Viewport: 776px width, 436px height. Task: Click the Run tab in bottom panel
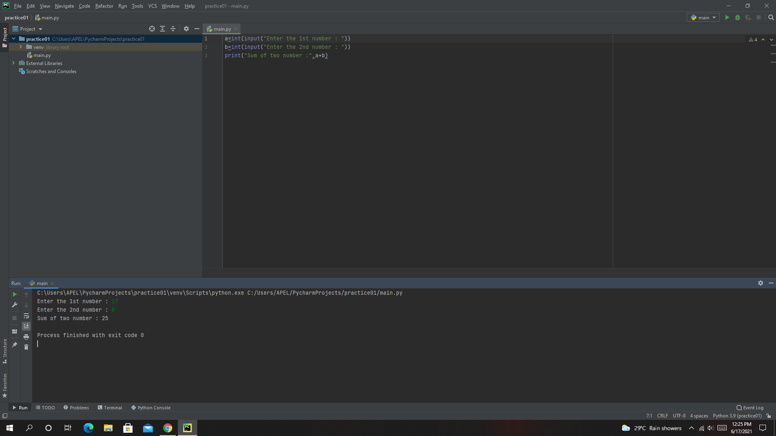point(20,407)
